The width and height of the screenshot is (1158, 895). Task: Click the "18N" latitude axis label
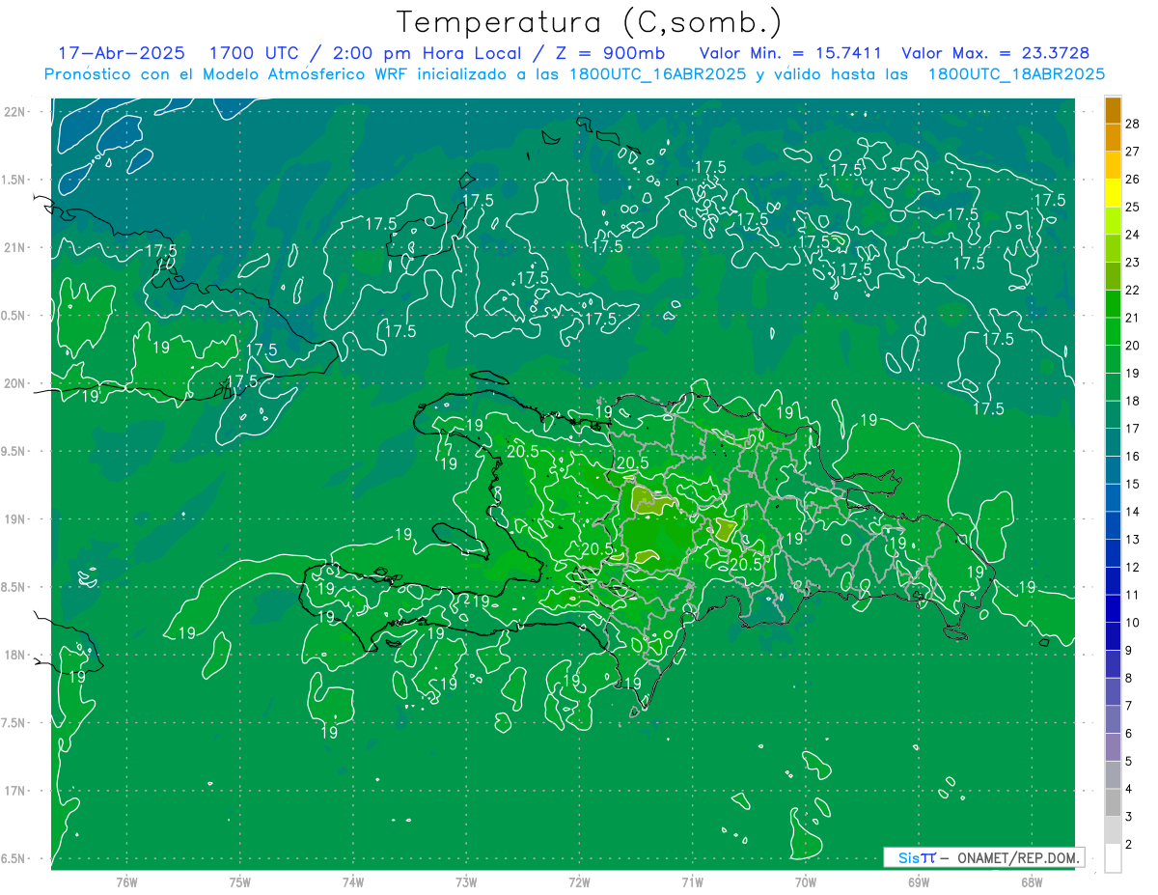click(x=14, y=655)
